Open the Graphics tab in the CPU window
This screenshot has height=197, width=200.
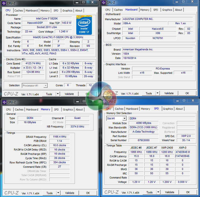click(x=67, y=11)
